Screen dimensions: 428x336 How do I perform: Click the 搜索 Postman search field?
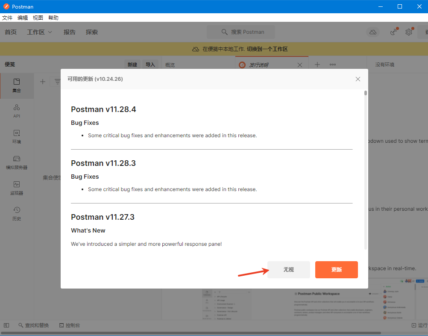[241, 32]
